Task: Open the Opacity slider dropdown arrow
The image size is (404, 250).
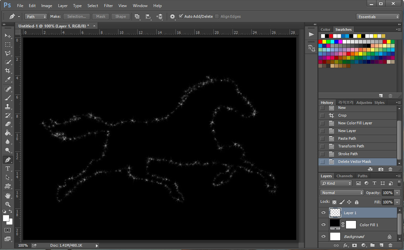Action: click(398, 193)
